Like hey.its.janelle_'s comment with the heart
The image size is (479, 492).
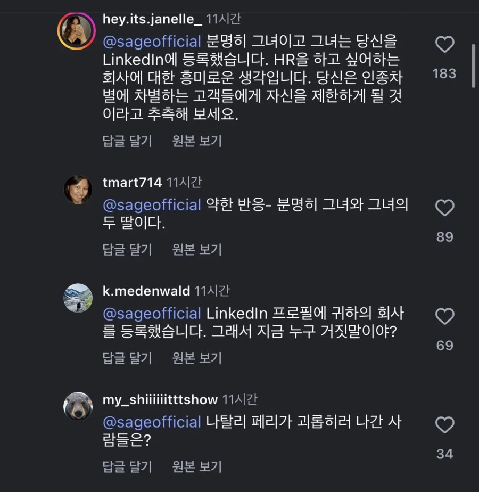(x=444, y=45)
